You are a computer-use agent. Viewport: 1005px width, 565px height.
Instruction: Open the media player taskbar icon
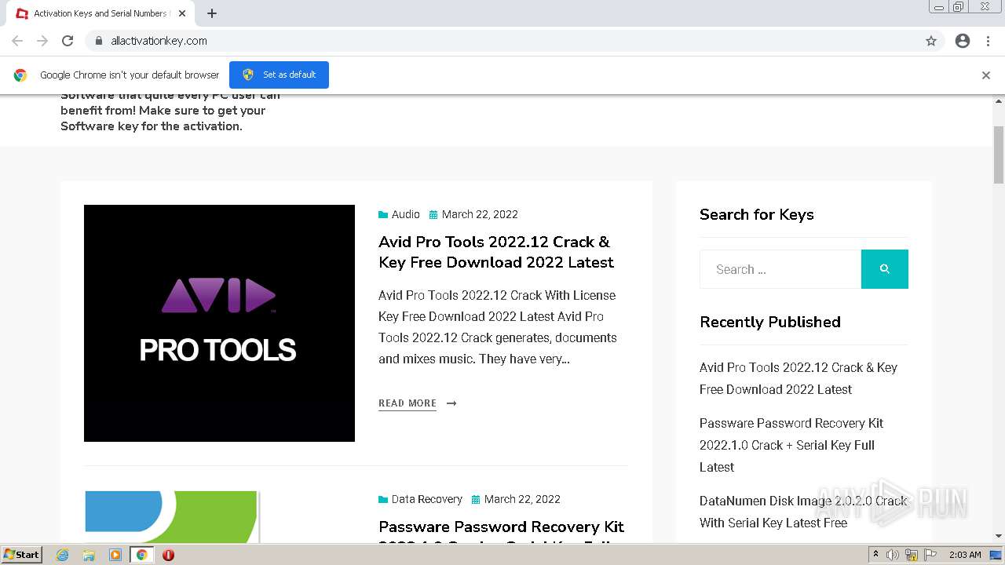[x=115, y=555]
